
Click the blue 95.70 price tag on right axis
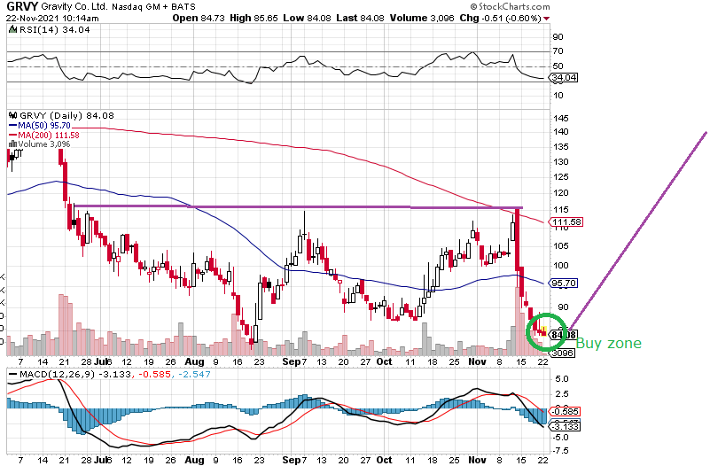563,283
